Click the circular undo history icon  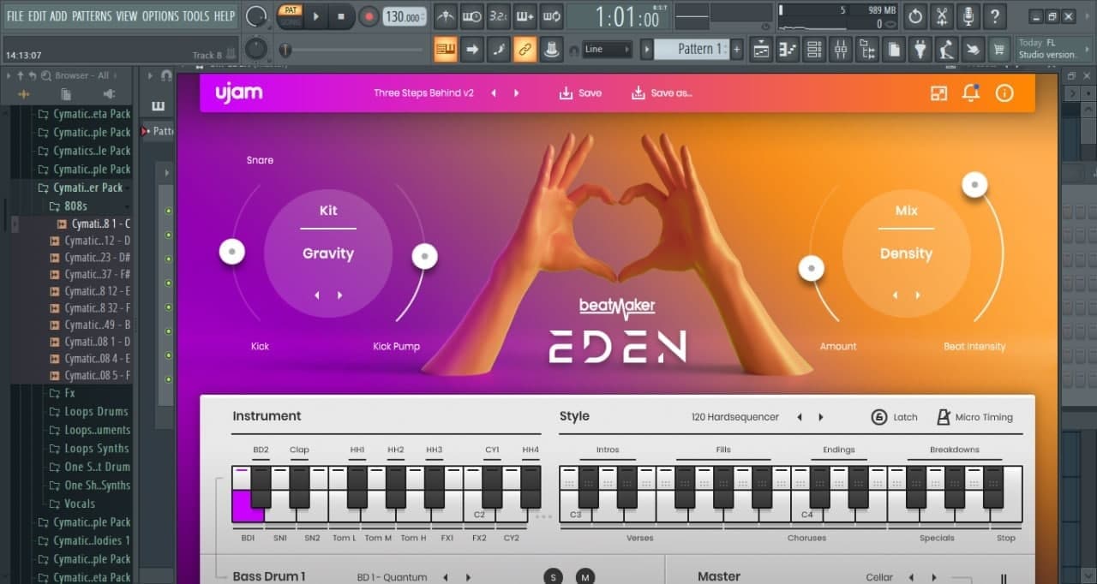click(x=915, y=15)
